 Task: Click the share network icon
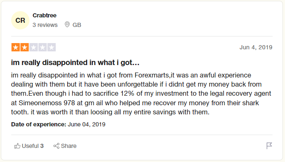coord(56,146)
